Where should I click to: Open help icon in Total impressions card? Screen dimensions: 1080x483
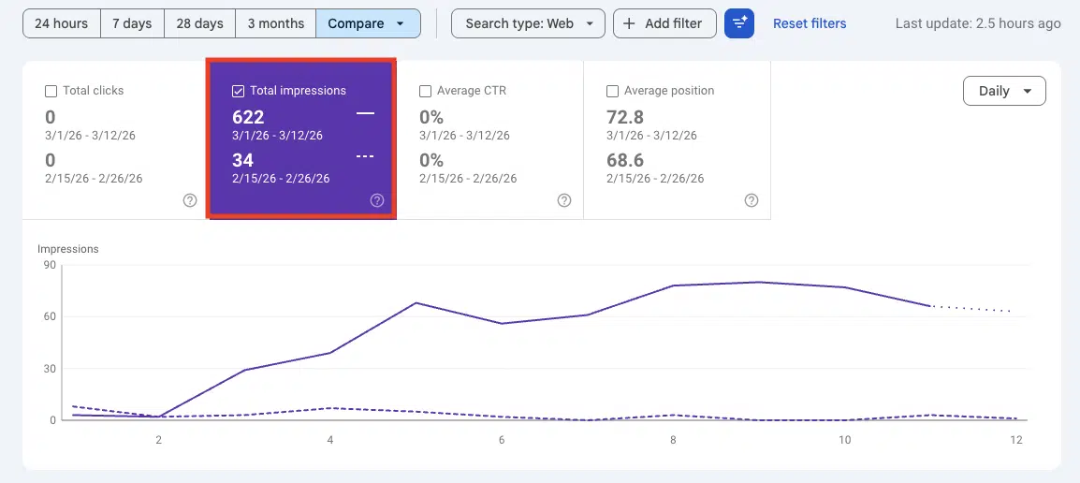[x=377, y=200]
